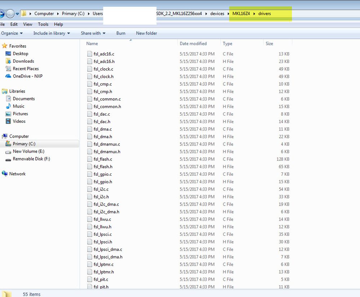360x297 pixels.
Task: Click the New folder toolbar button
Action: [146, 33]
